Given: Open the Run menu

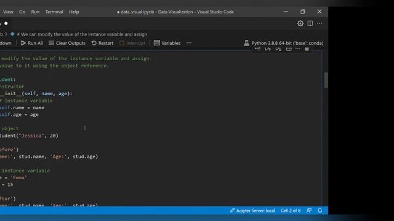Looking at the screenshot, I should pyautogui.click(x=35, y=12).
